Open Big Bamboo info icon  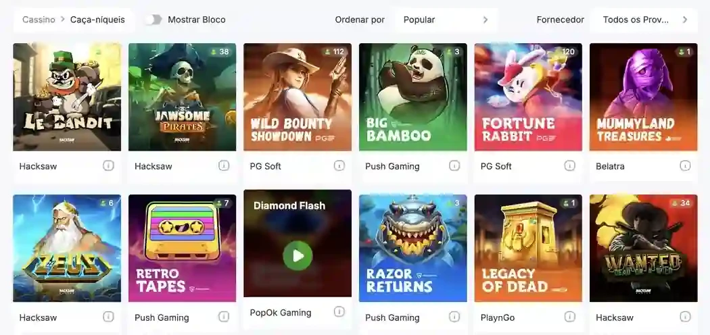click(x=454, y=166)
